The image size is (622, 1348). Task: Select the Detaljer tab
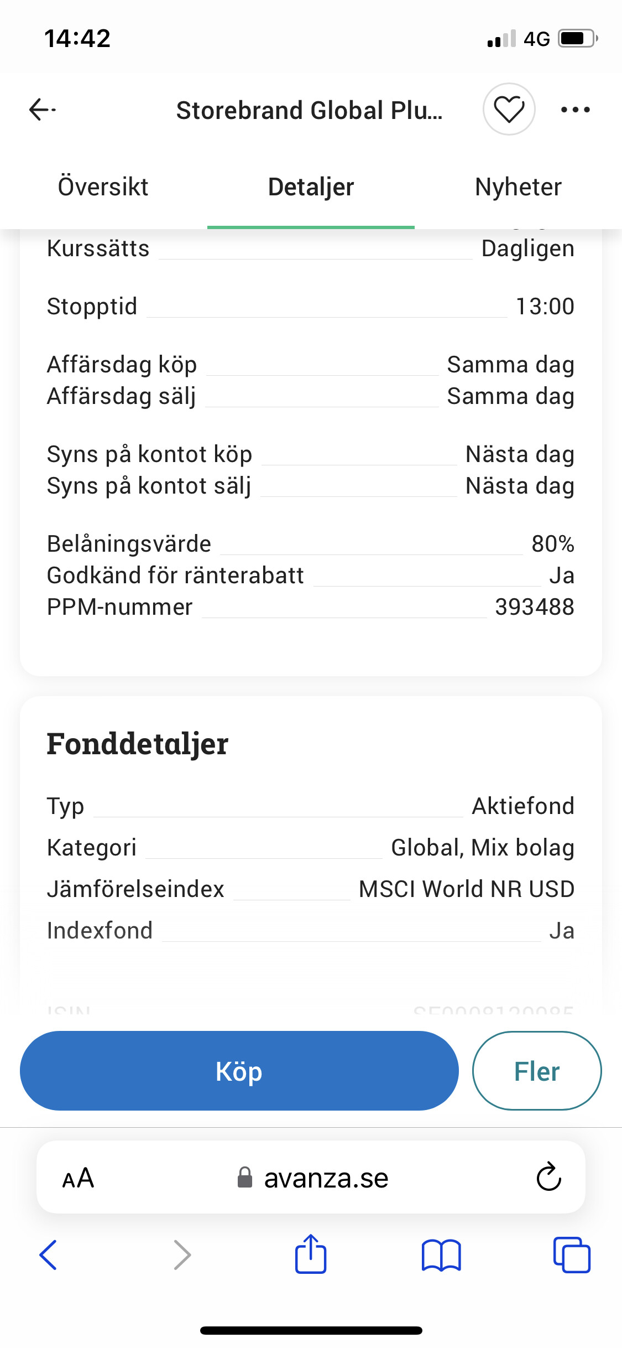(311, 187)
